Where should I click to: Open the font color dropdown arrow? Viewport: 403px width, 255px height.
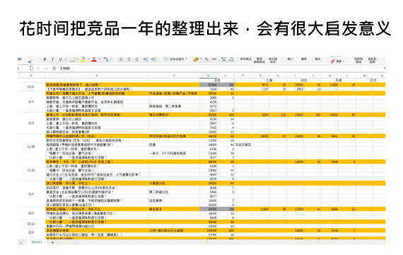[x=99, y=59]
